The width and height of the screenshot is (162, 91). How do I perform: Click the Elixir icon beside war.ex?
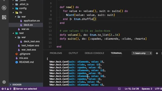point(19,29)
